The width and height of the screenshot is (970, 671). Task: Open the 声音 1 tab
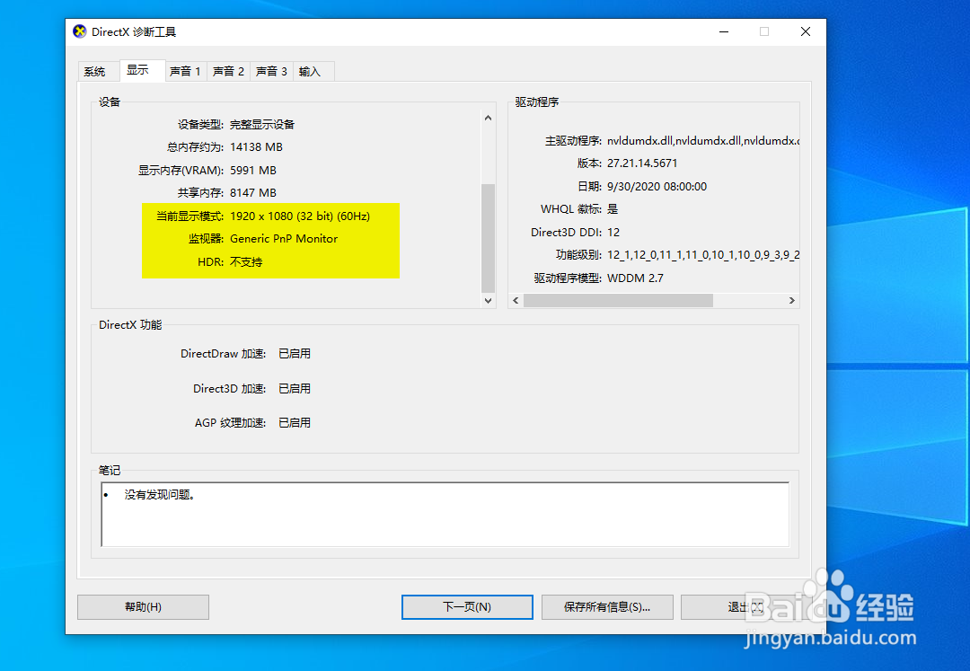[186, 72]
